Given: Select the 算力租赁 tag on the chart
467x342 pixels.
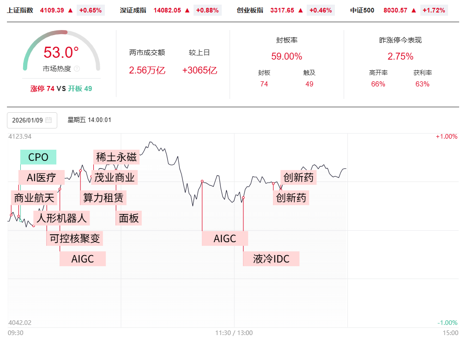Looking at the screenshot, I should (103, 198).
